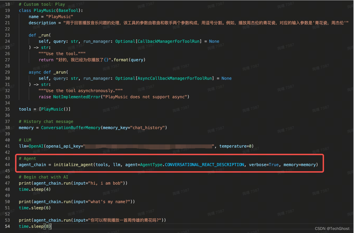Click 'query' parameter on line 30
354x233 pixels.
59,78
